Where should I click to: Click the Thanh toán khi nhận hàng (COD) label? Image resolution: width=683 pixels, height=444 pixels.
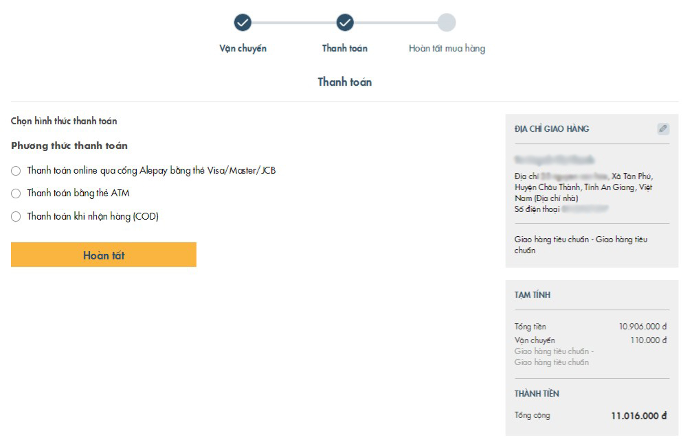point(93,216)
